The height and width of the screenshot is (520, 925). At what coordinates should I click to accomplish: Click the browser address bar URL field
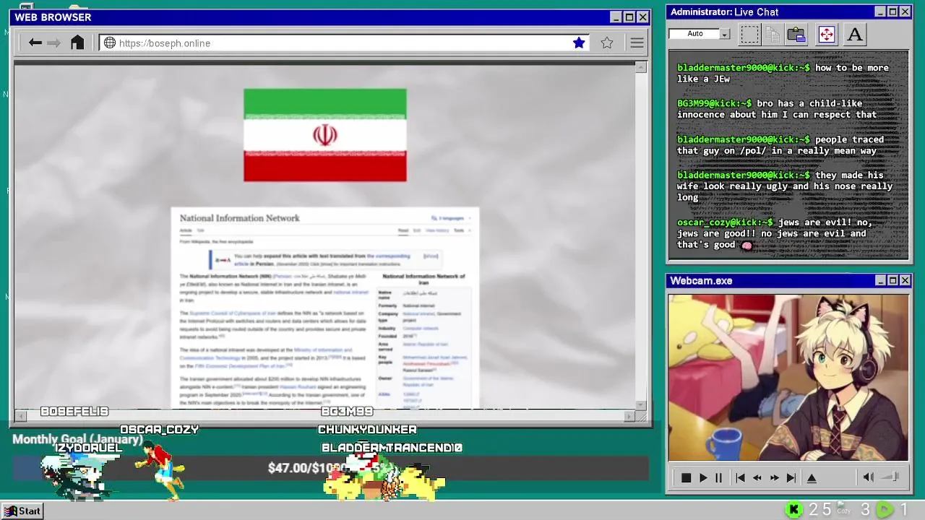343,43
